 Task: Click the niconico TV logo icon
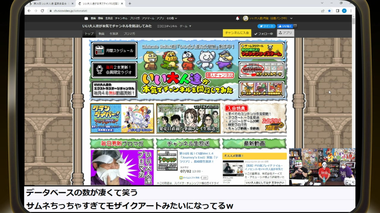click(86, 19)
